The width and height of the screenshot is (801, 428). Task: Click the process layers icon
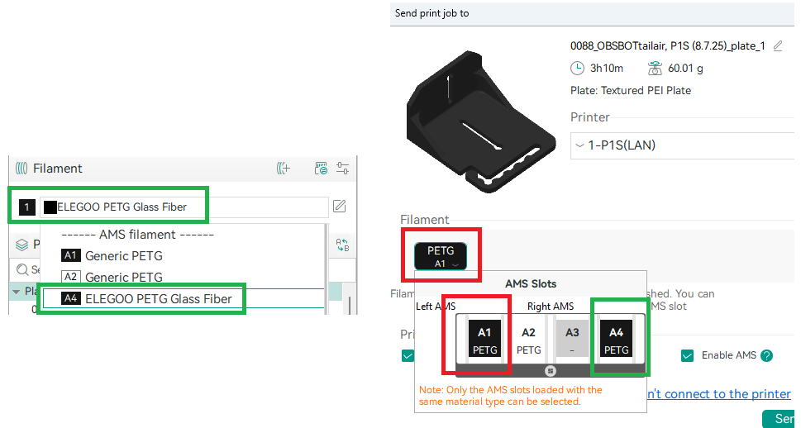coord(21,245)
